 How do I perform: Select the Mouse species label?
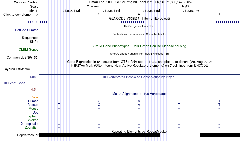click(x=33, y=109)
